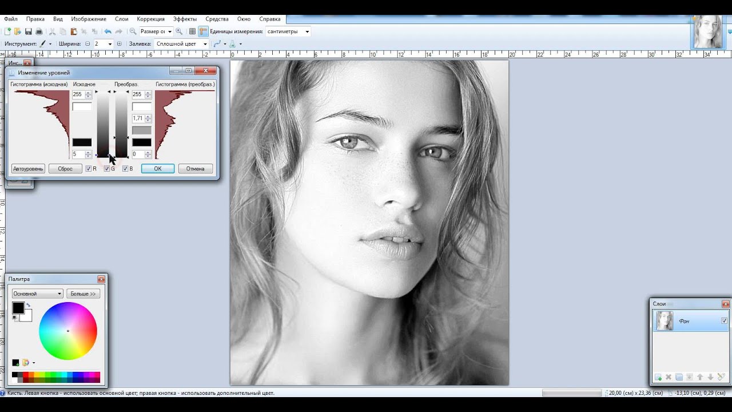732x412 pixels.
Task: Click the Сброс reset button
Action: pos(65,169)
